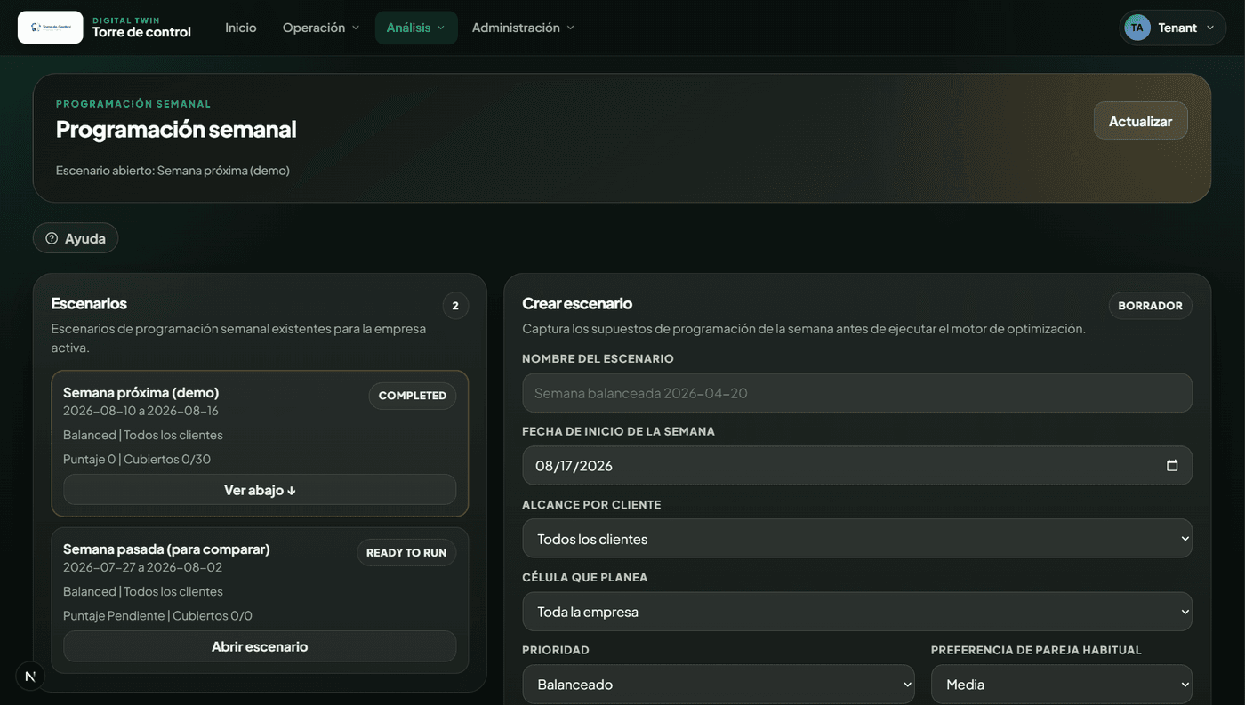Select the Semana pasada (para comparar) title
1245x705 pixels.
coord(166,549)
